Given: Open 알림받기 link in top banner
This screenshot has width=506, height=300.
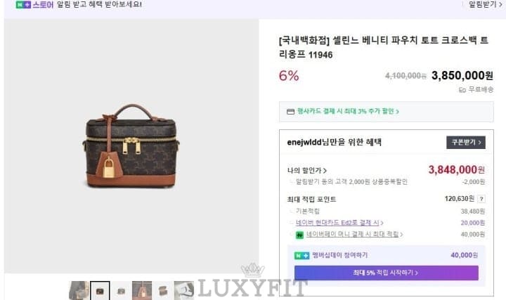Looking at the screenshot, I should [x=485, y=4].
